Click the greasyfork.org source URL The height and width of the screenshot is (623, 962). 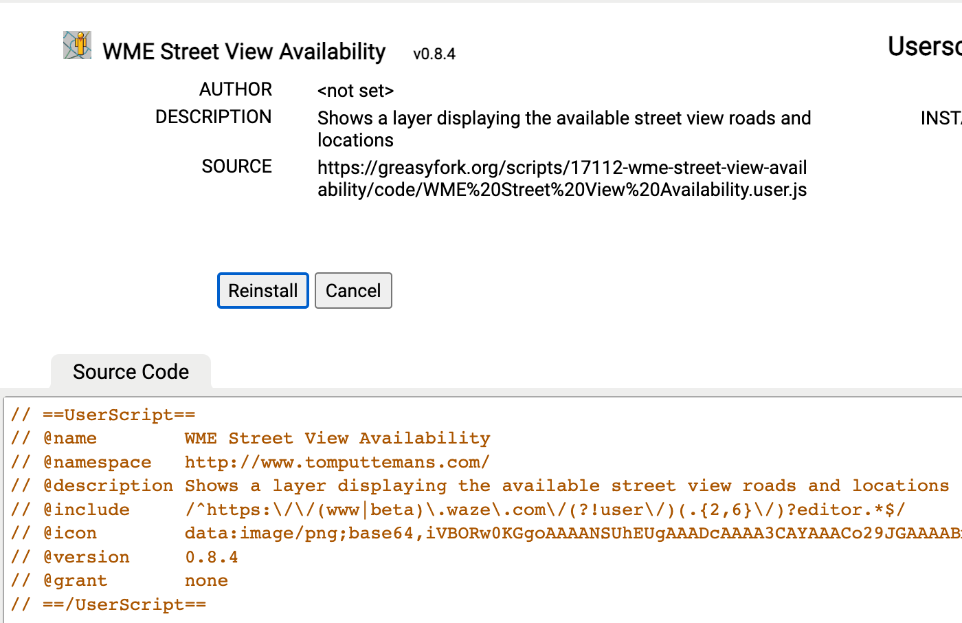(x=561, y=179)
